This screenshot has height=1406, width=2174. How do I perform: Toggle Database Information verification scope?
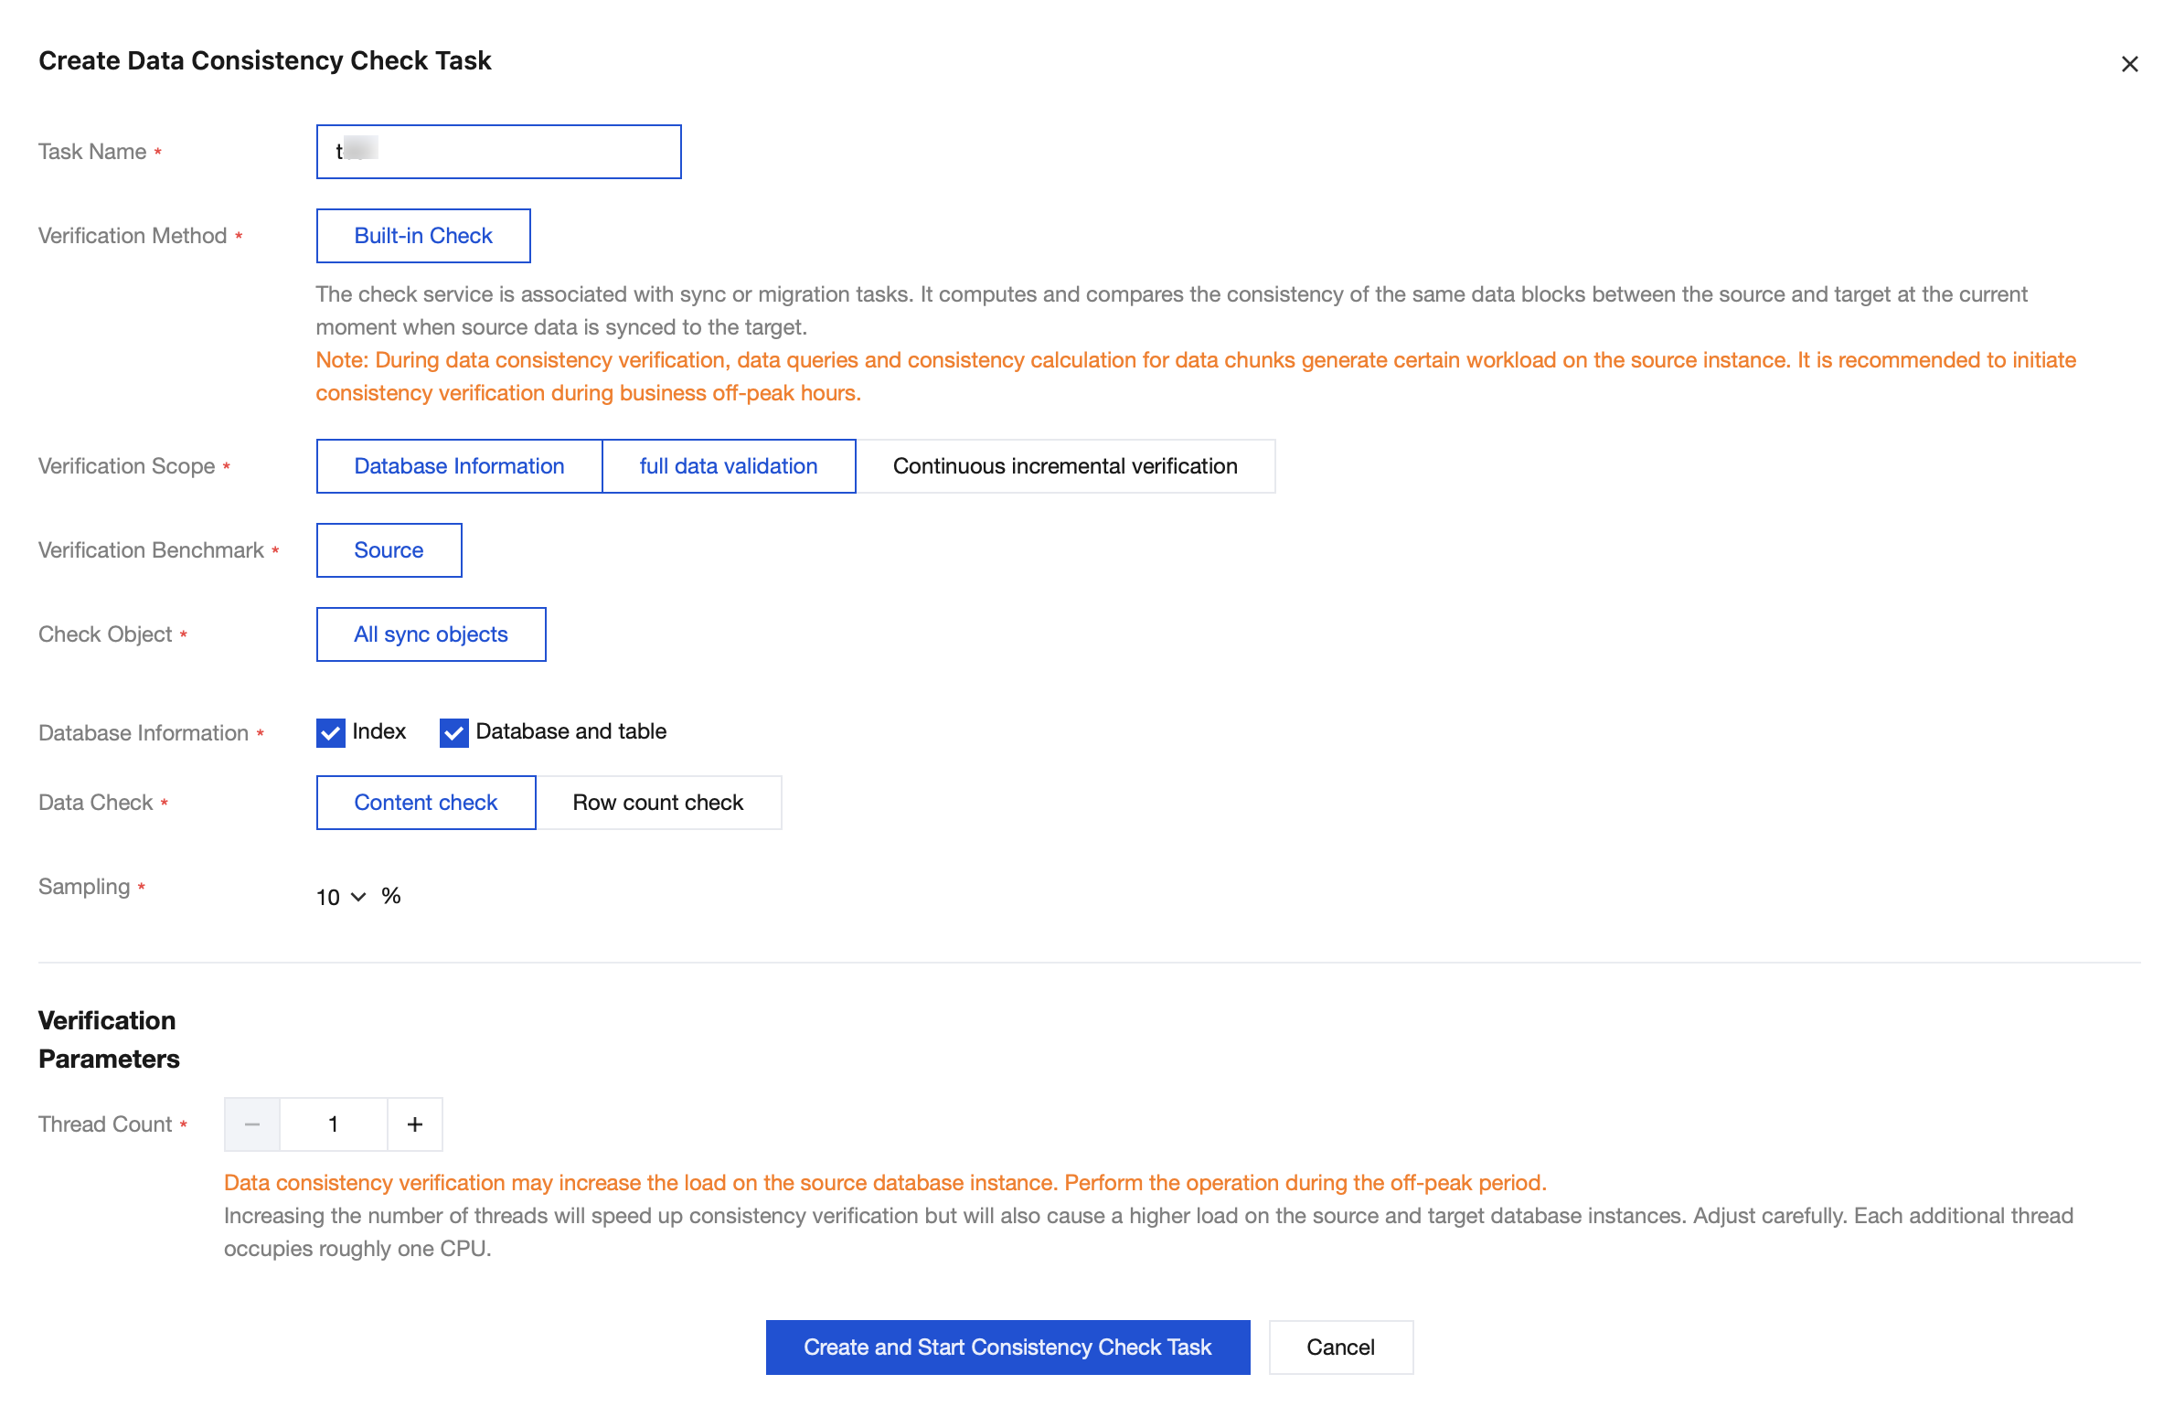(459, 466)
